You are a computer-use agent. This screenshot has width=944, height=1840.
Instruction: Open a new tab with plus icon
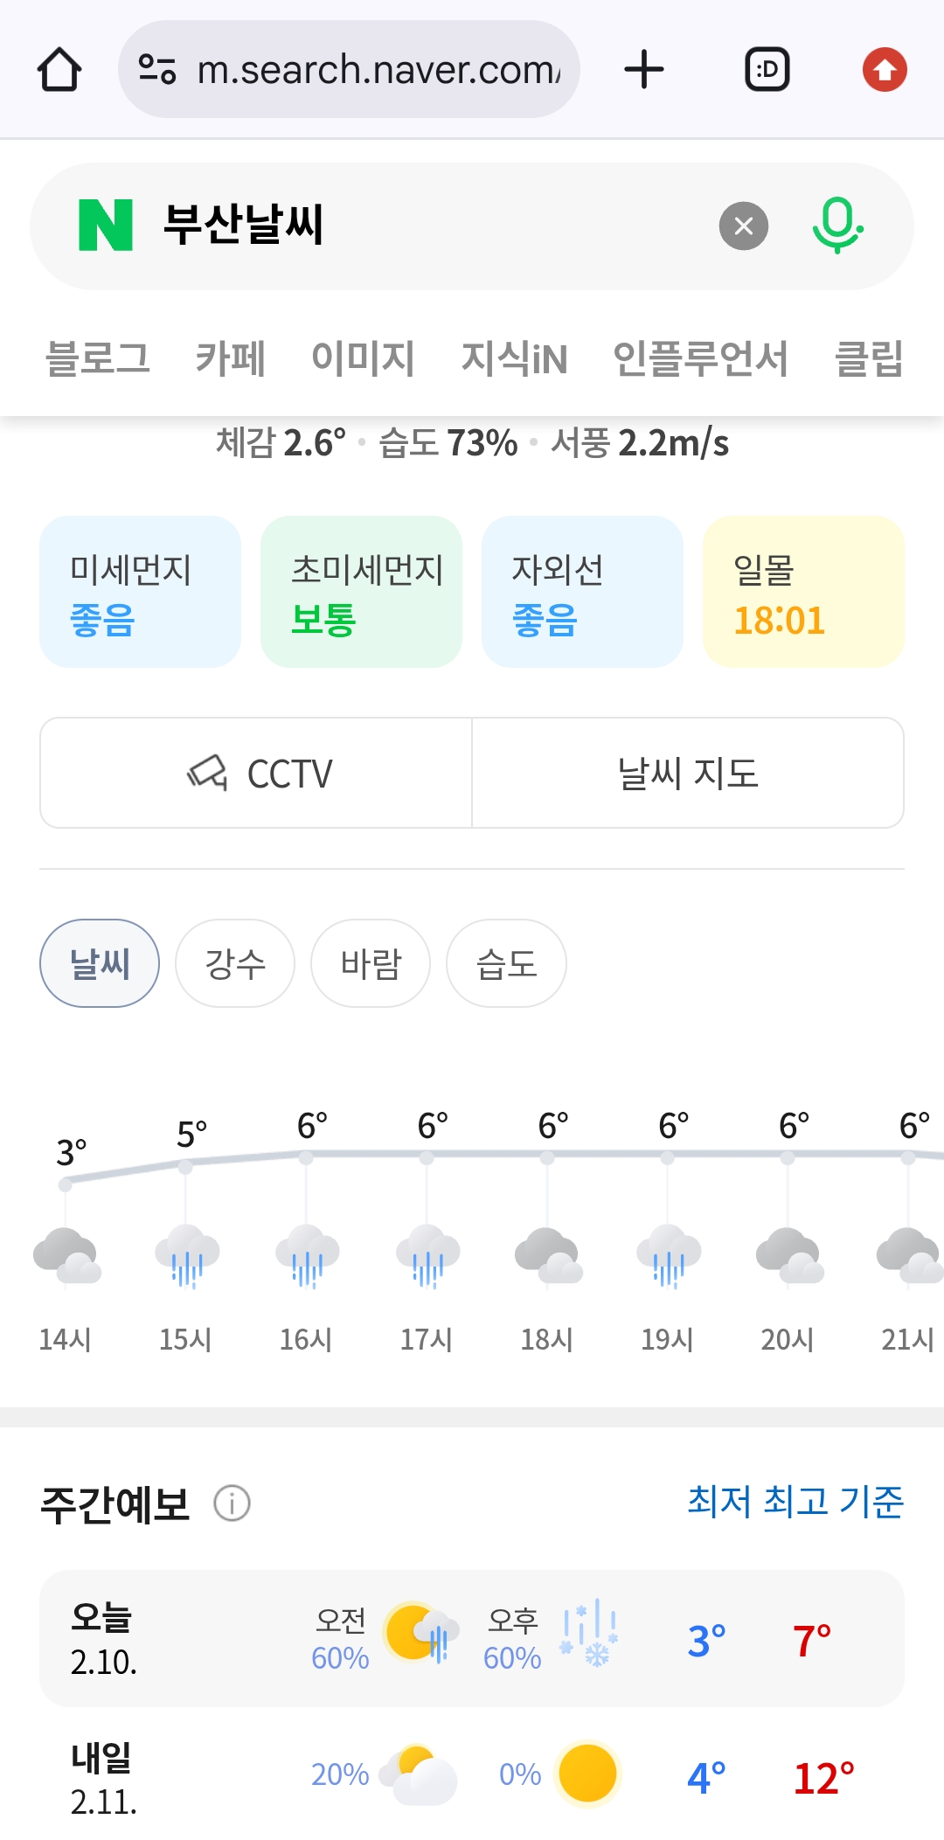[644, 70]
